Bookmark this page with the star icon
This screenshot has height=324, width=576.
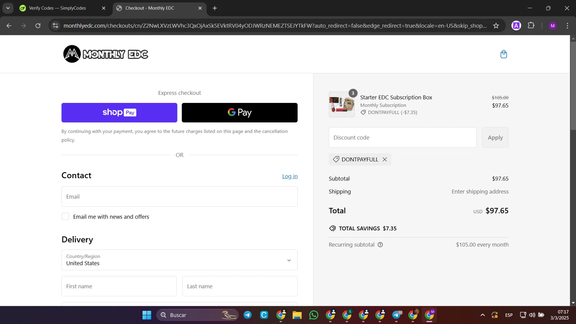click(x=496, y=26)
